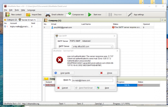Open the Help menu
The height and width of the screenshot is (107, 168).
(23, 10)
